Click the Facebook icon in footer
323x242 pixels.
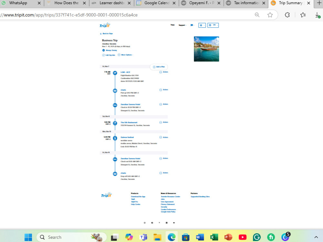152,223
